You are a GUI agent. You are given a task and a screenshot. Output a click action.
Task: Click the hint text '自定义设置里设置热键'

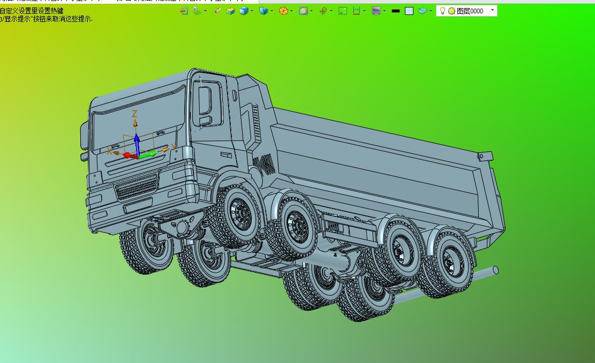(32, 11)
